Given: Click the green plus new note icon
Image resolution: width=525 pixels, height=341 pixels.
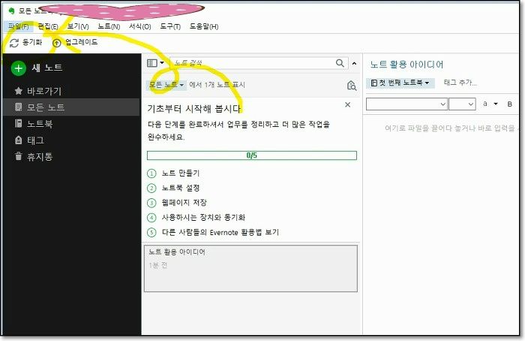Looking at the screenshot, I should click(19, 68).
